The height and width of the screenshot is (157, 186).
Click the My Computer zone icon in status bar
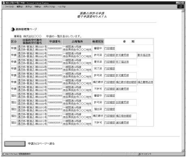tap(139, 154)
